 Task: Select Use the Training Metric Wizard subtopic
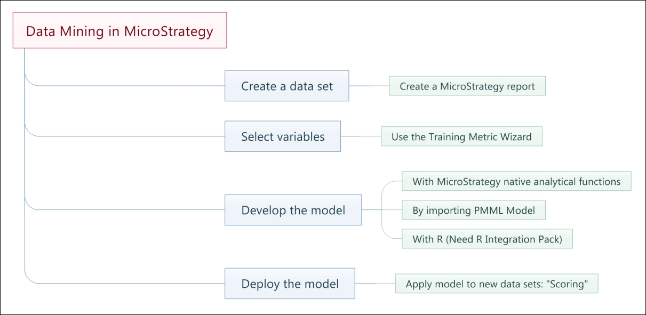(461, 136)
